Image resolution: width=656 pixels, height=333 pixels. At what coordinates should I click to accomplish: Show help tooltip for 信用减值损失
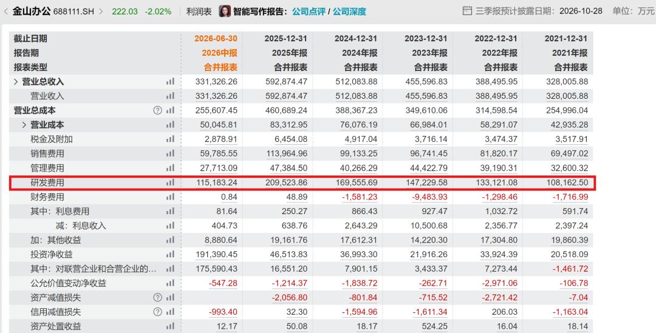coord(157,312)
